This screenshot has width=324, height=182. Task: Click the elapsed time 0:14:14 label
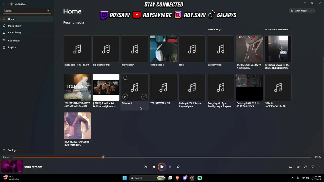coord(6,157)
